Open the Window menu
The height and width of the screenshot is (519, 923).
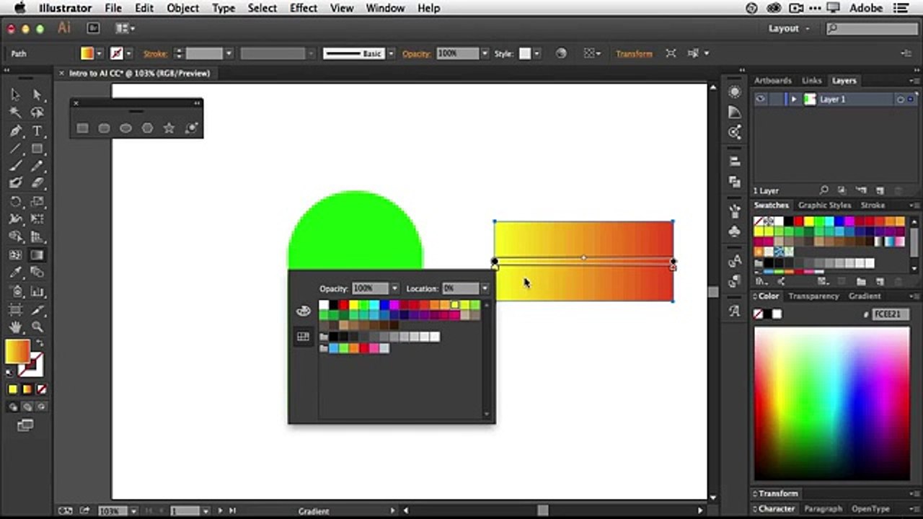tap(385, 8)
